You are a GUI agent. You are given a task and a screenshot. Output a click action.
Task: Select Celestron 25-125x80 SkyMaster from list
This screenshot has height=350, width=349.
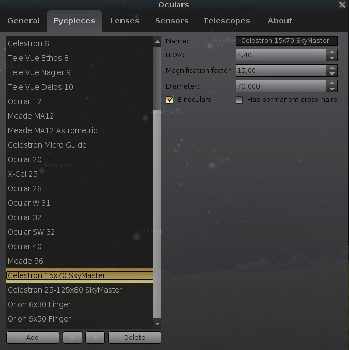[65, 290]
